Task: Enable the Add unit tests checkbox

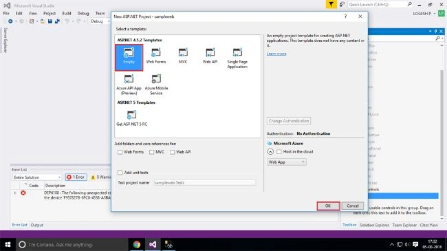Action: pyautogui.click(x=120, y=173)
